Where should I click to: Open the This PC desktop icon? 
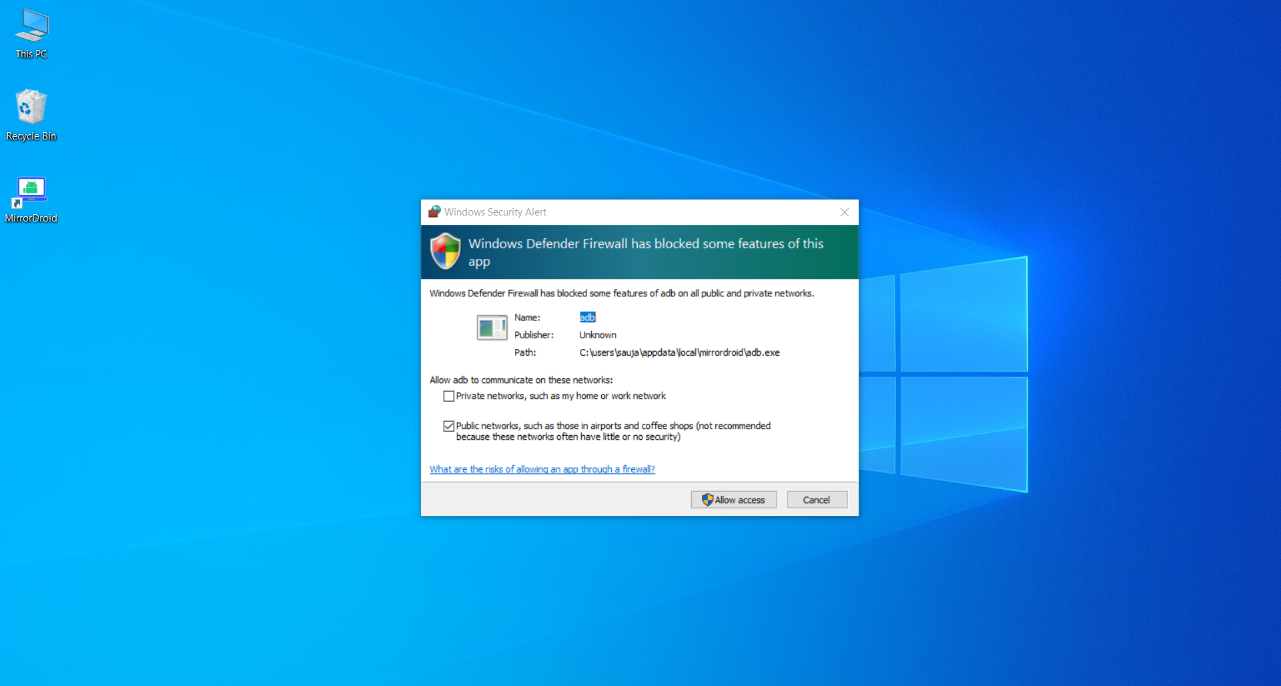(31, 34)
